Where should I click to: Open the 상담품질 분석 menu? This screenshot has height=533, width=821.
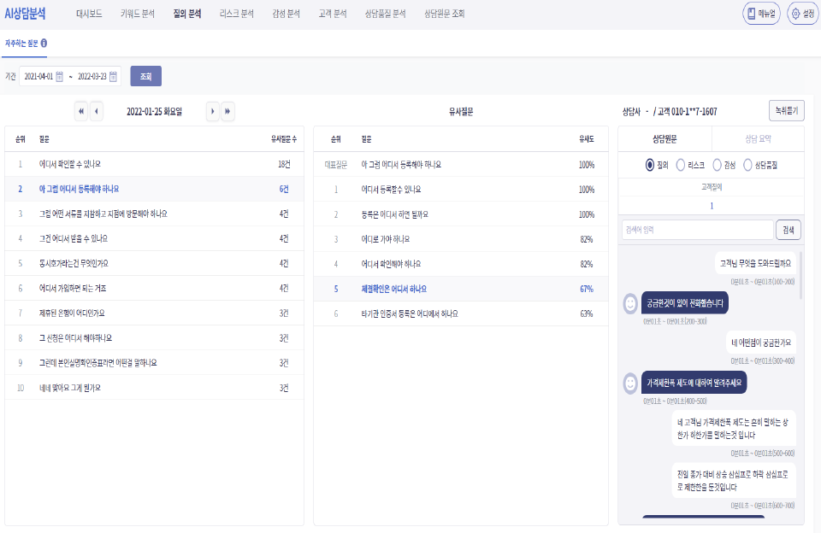(x=386, y=14)
